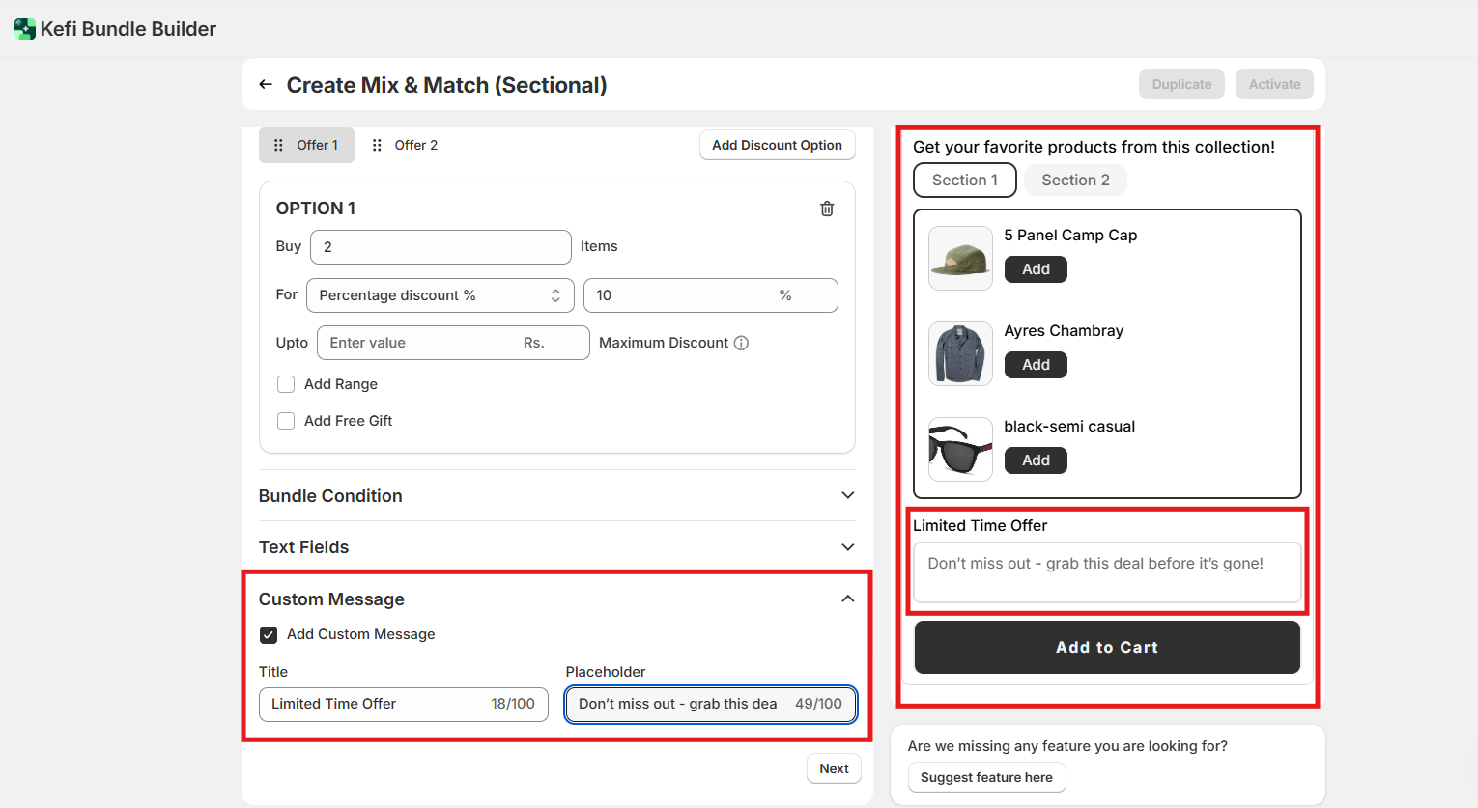Click the Maximum Discount info icon

pos(741,343)
